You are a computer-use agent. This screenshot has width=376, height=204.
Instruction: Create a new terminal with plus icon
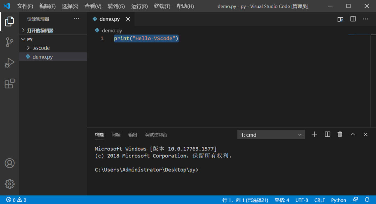click(314, 134)
